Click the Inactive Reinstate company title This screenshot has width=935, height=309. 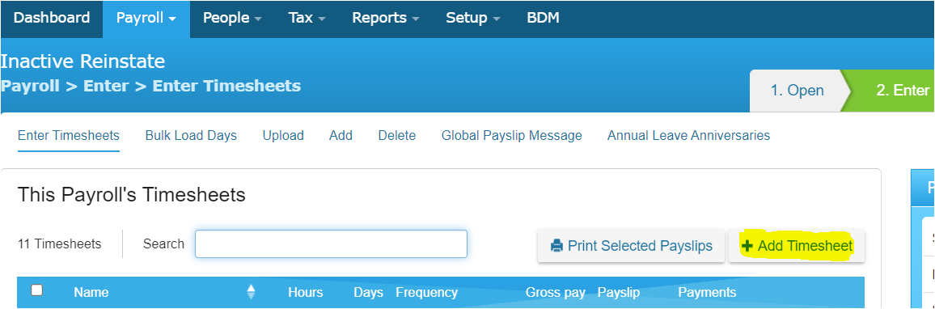(x=82, y=61)
